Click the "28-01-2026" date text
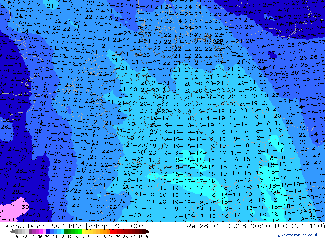325x238 pixels. click(223, 226)
